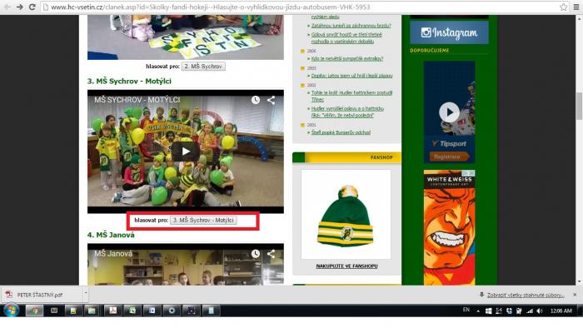The image size is (583, 328).
Task: Open the Chrome icon in the taskbar
Action: coord(34,311)
